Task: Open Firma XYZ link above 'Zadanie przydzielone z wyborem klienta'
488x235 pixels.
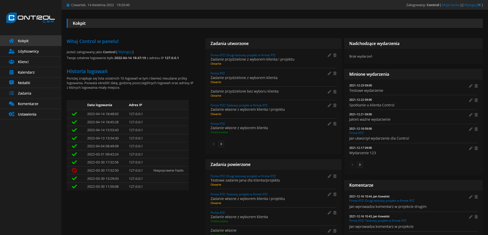Action: pos(217,73)
